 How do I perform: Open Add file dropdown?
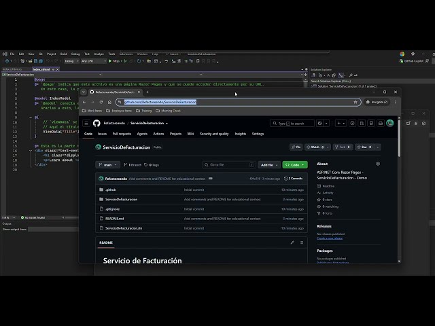(x=269, y=164)
